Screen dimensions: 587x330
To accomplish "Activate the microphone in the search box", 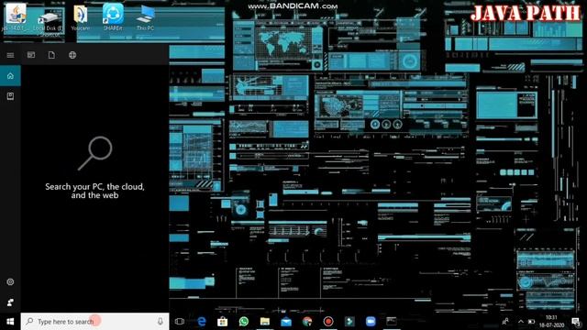I will (161, 322).
